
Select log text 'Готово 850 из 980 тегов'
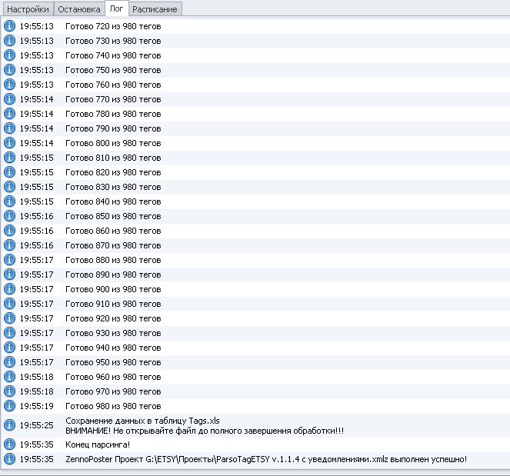(113, 217)
